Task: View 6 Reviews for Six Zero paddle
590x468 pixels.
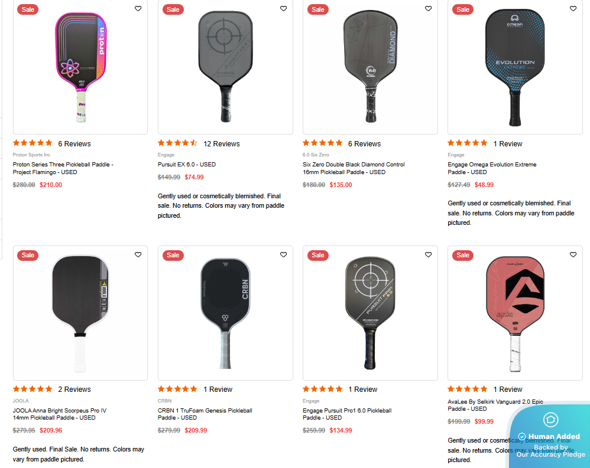Action: tap(364, 143)
